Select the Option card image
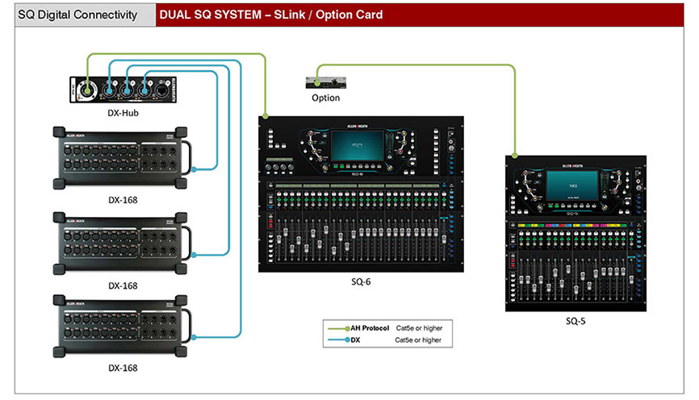 (x=326, y=82)
